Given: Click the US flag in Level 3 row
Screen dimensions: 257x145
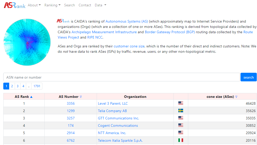Looking at the screenshot, I should tap(181, 103).
